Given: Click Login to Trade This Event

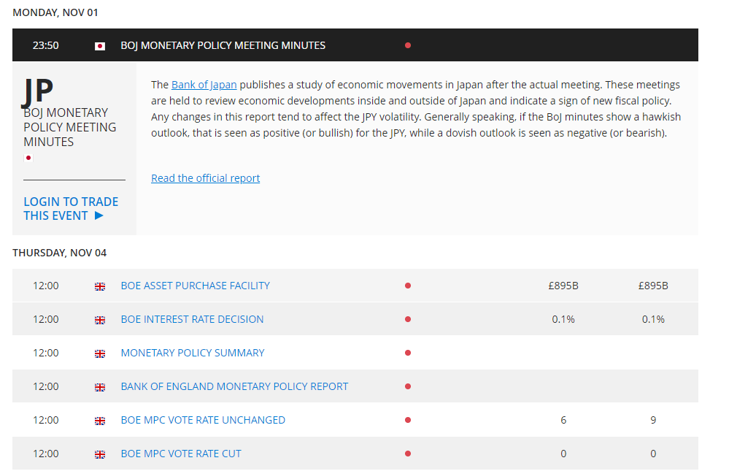Looking at the screenshot, I should click(x=70, y=208).
